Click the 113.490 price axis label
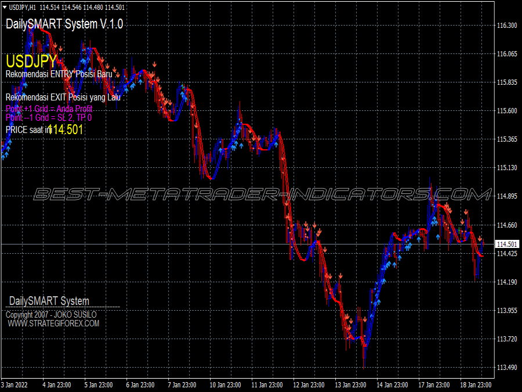 click(507, 368)
